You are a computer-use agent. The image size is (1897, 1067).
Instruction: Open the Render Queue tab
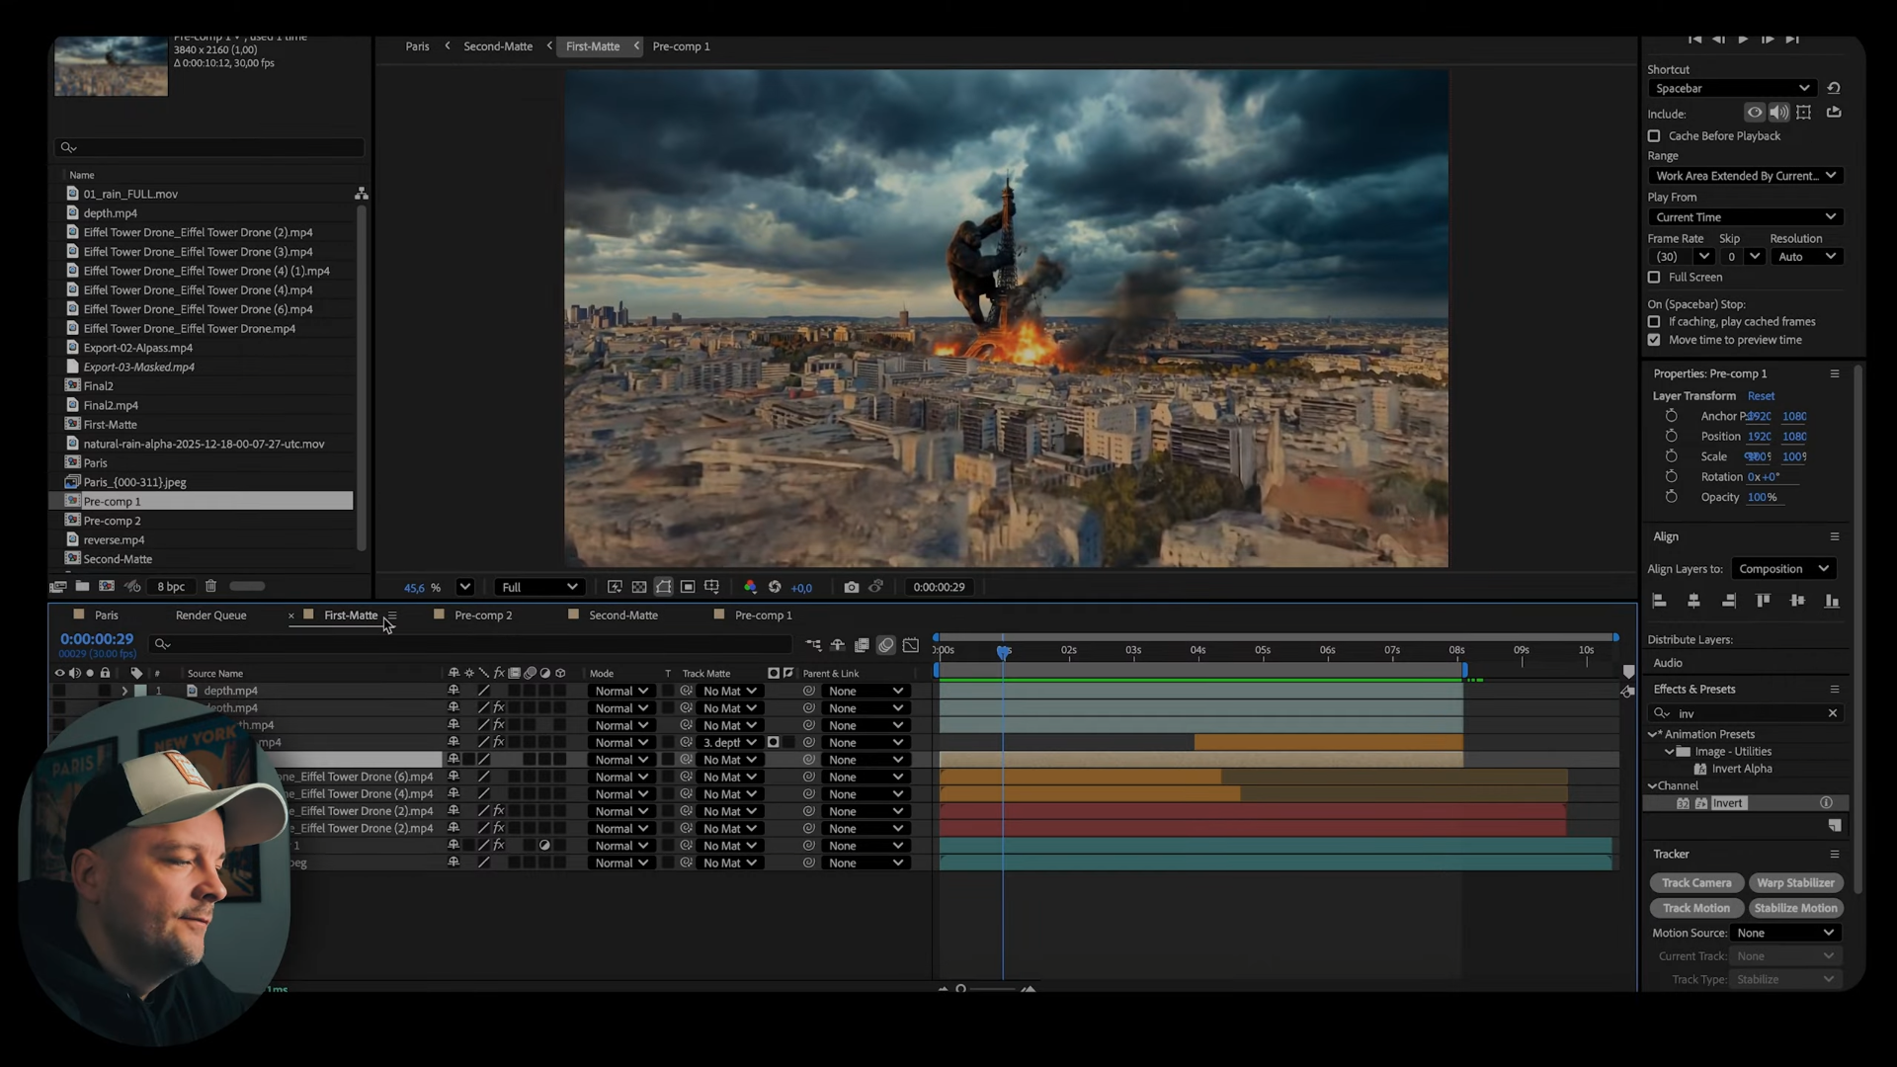[210, 616]
